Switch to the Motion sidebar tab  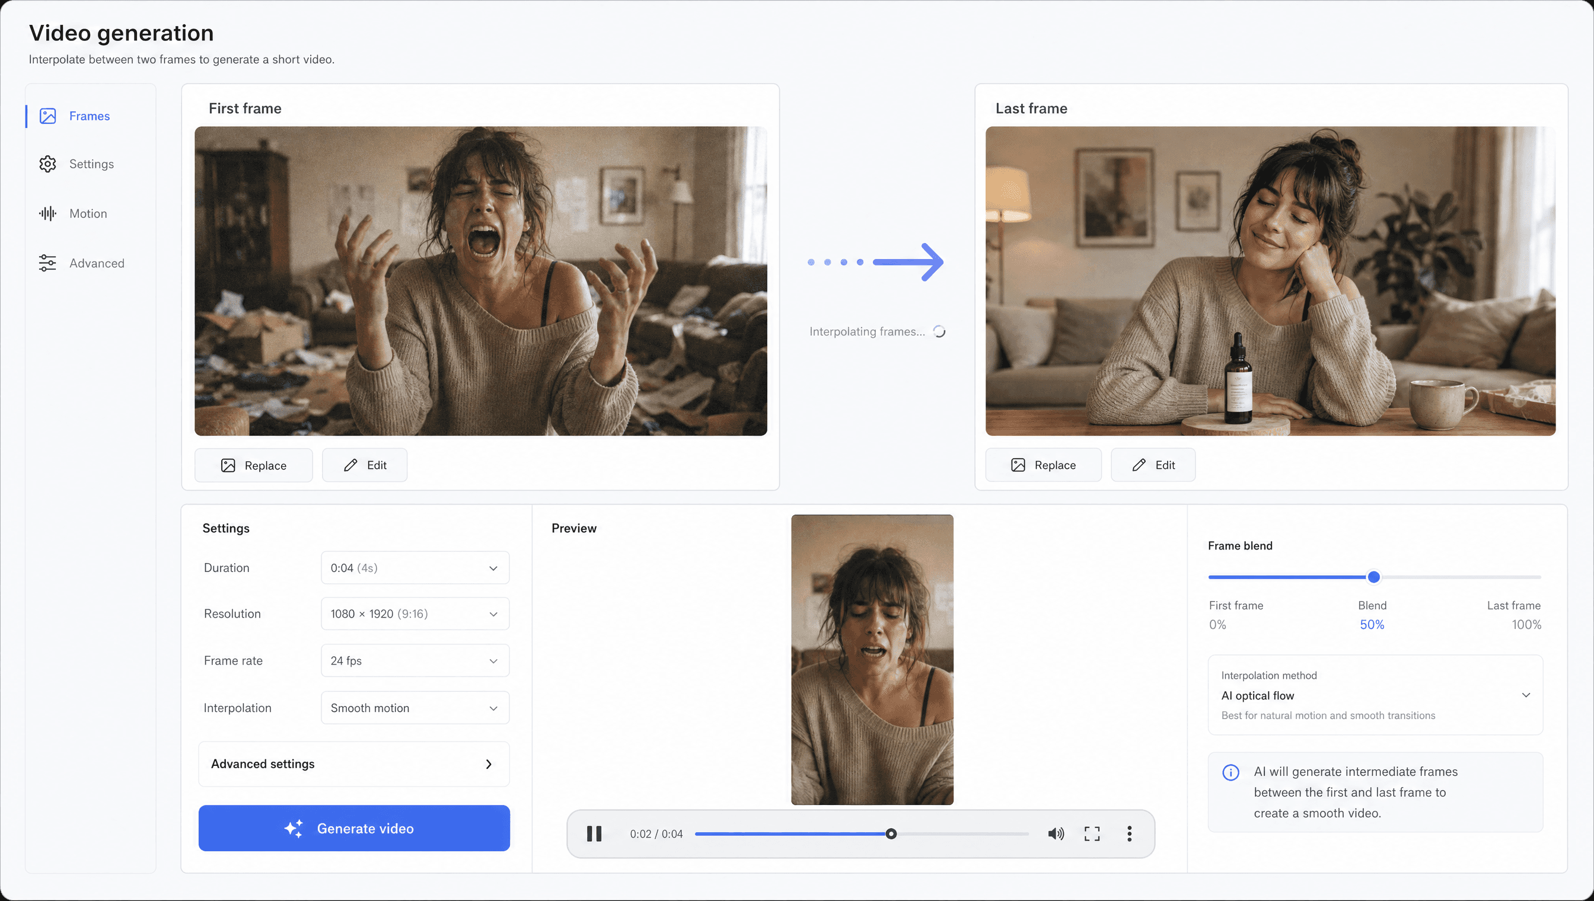(90, 213)
